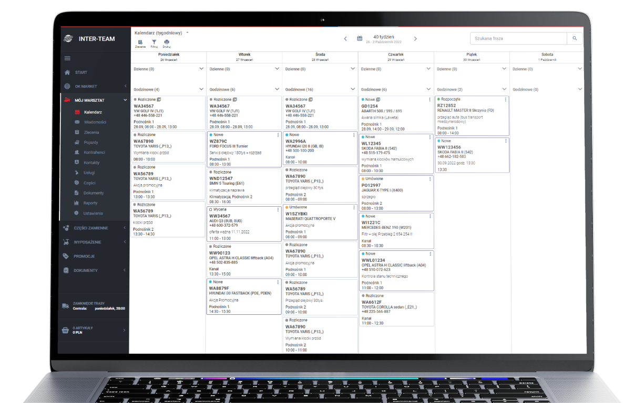This screenshot has width=644, height=403.
Task: Advance to the next week arrow
Action: coord(415,38)
